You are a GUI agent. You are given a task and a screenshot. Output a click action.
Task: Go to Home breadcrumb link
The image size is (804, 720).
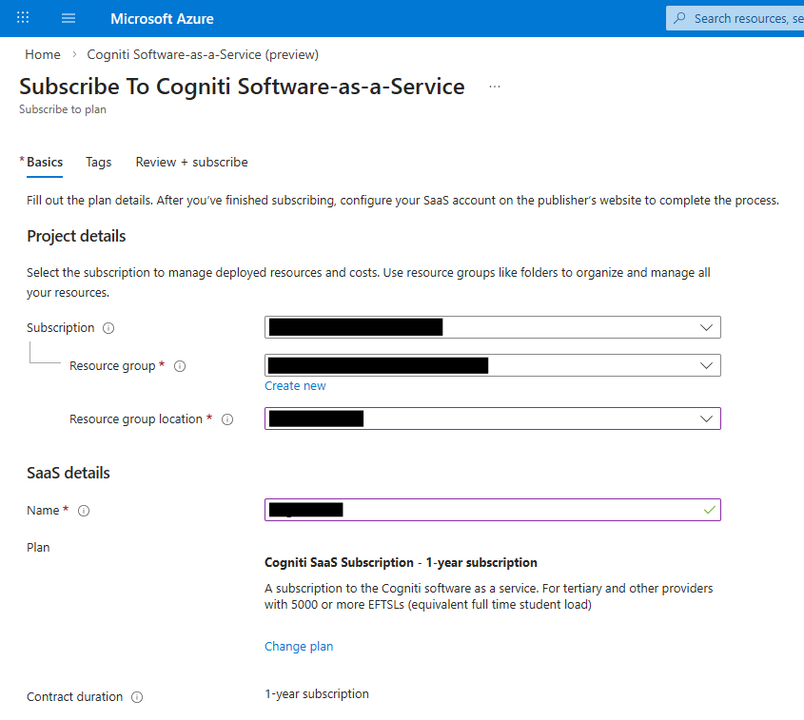pos(43,54)
